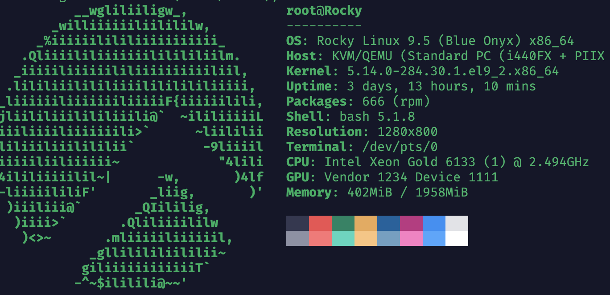Image resolution: width=610 pixels, height=295 pixels.
Task: Click the GPU line Vendor 1234 Device 1111
Action: (392, 177)
